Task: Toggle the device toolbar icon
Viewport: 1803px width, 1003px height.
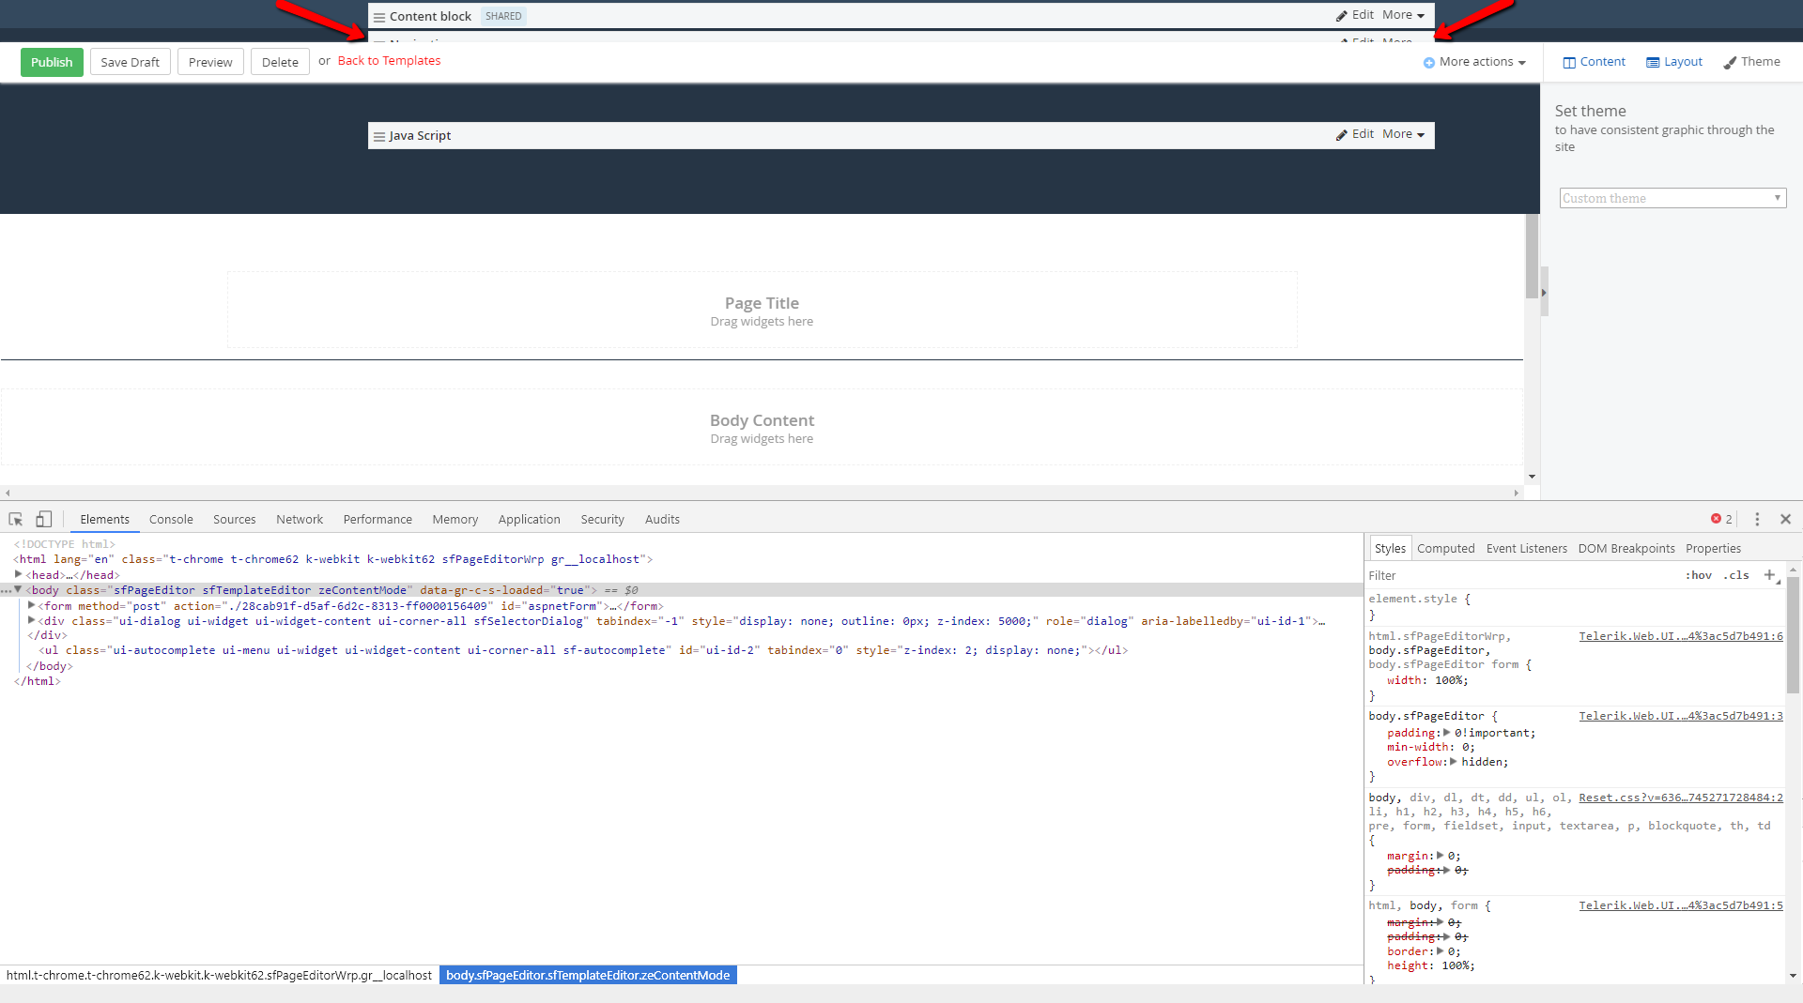Action: tap(44, 519)
